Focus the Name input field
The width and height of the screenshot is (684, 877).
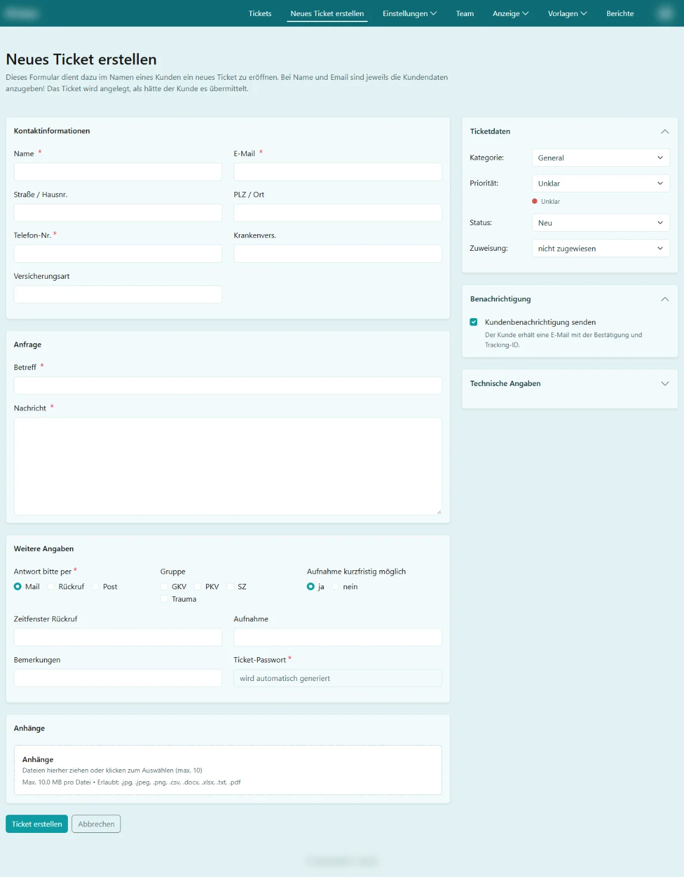pyautogui.click(x=118, y=172)
